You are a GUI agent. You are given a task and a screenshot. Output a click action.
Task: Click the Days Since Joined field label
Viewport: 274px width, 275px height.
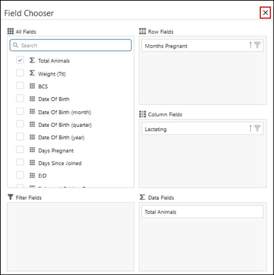(x=60, y=163)
